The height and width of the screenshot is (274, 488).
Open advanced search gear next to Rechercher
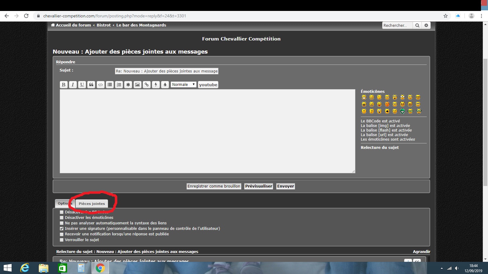click(426, 26)
